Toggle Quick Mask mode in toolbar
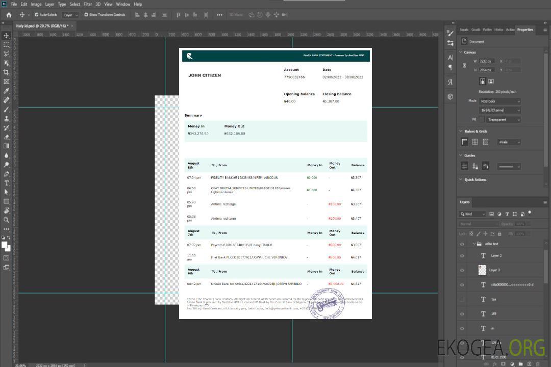Screen dimensions: 551x367 [6, 258]
